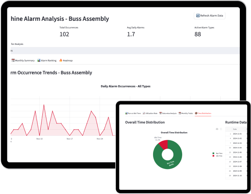Screen dimensions: 251x194
Task: Open the Heatmap tab
Action: (x=67, y=60)
